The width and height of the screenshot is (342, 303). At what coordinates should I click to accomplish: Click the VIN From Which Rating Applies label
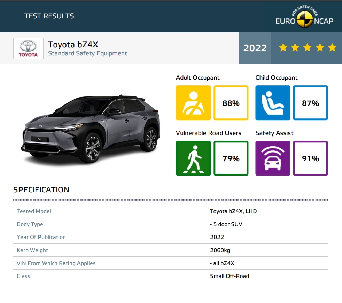[56, 263]
